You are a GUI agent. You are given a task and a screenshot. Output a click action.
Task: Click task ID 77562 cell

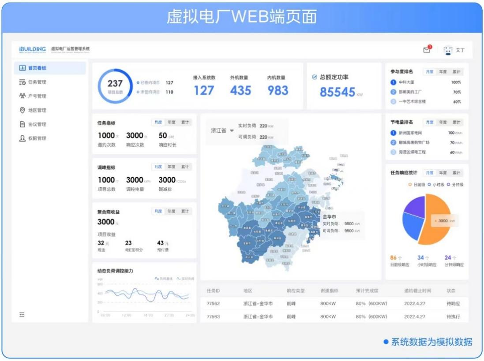tap(213, 303)
